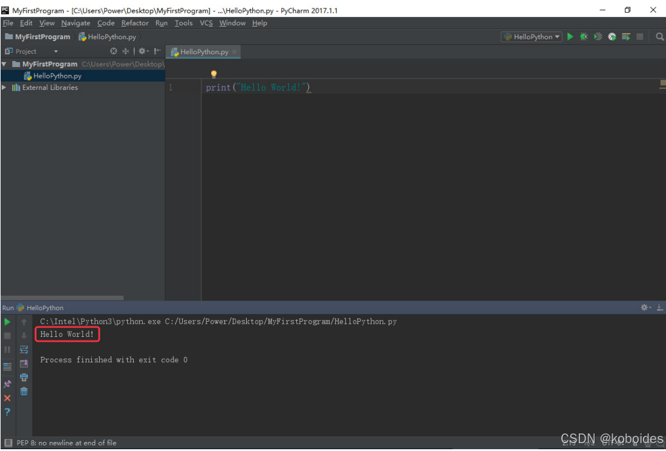Open the Refactor menu
Screen dimensions: 666x451
[135, 23]
